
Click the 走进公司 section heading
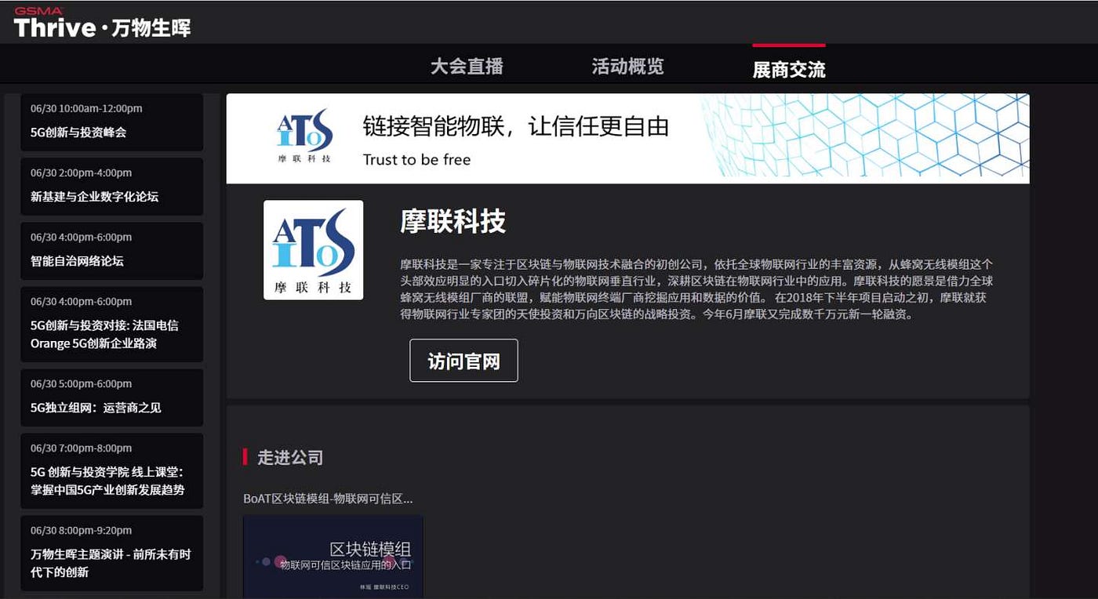[x=290, y=457]
